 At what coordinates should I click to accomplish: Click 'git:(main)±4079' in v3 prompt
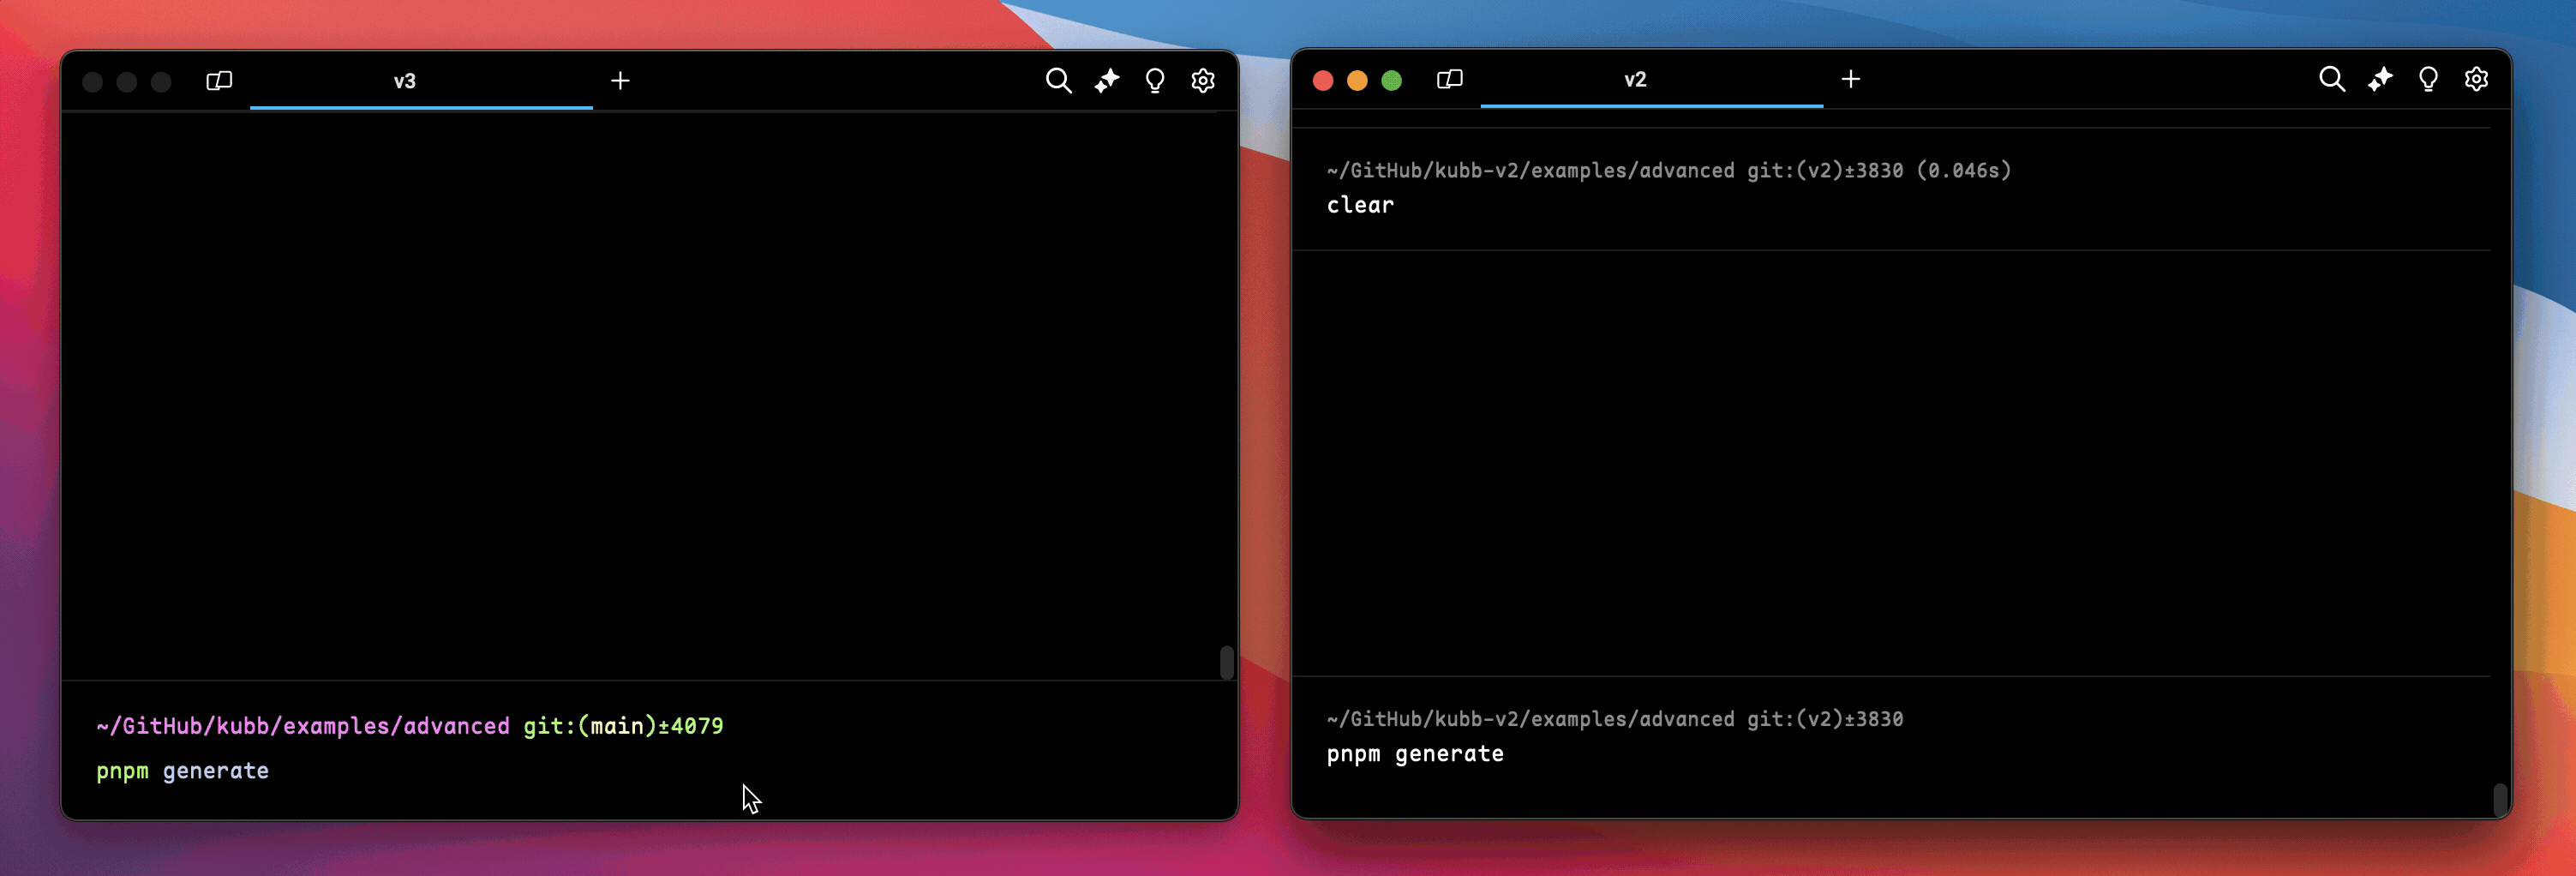623,726
